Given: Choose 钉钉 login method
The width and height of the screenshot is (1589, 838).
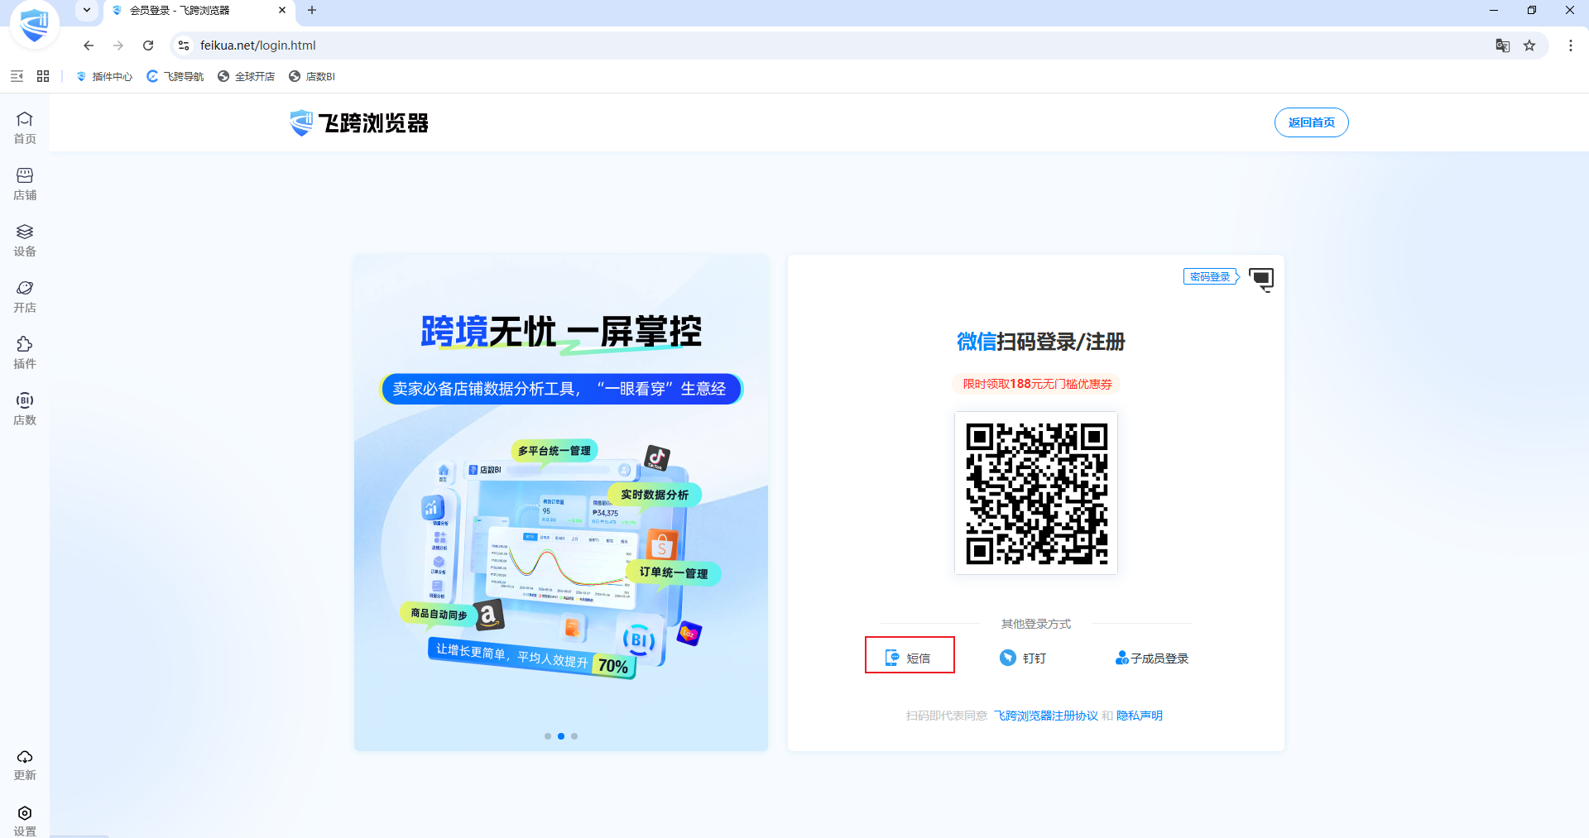Looking at the screenshot, I should [1023, 658].
